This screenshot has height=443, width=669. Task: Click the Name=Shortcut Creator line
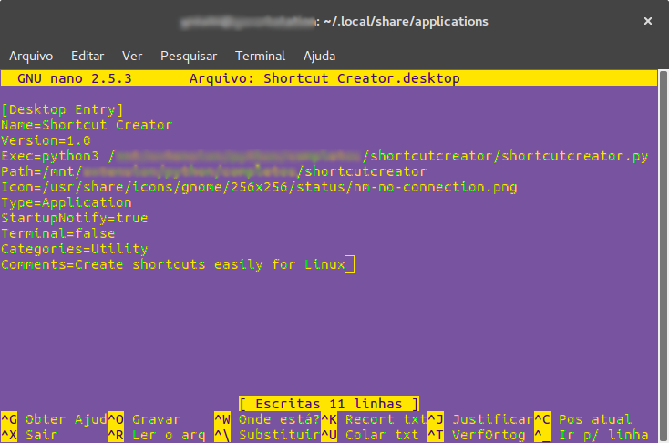point(87,125)
